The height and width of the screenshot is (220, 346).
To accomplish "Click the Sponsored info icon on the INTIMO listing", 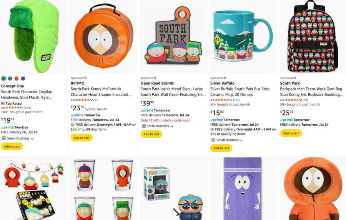I will coord(85,78).
